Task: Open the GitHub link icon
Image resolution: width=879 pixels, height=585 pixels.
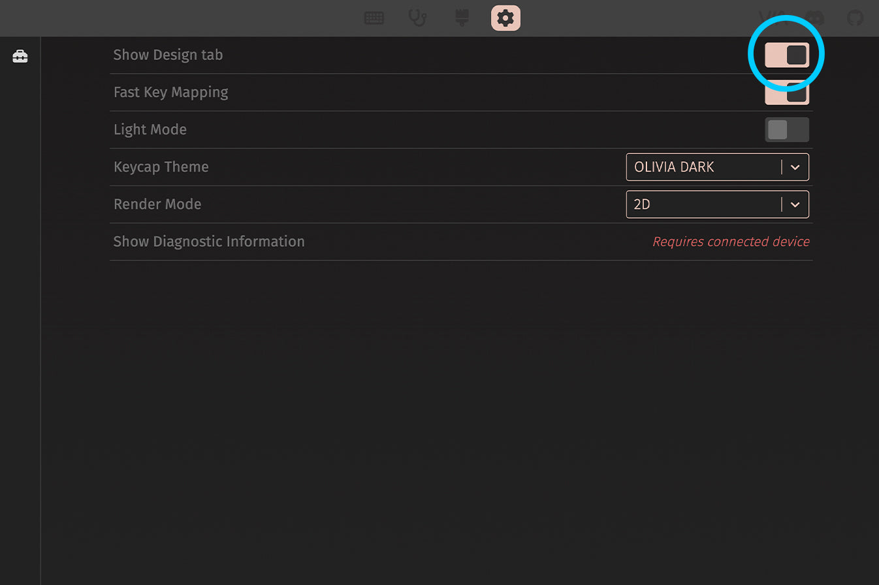Action: click(855, 18)
